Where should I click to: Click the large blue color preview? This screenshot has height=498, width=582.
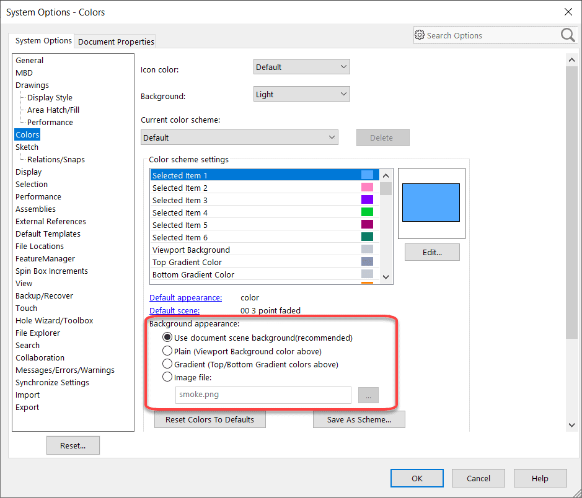click(431, 203)
